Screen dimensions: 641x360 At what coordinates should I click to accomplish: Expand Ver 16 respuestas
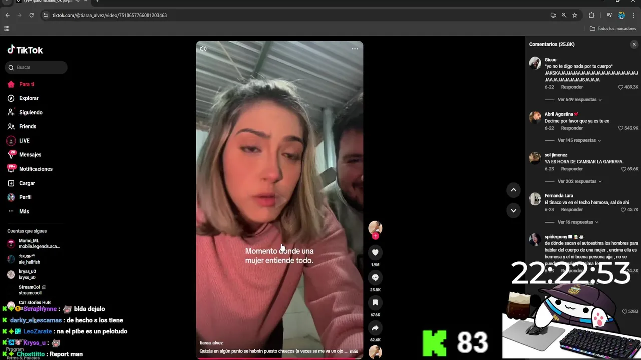[x=578, y=222]
